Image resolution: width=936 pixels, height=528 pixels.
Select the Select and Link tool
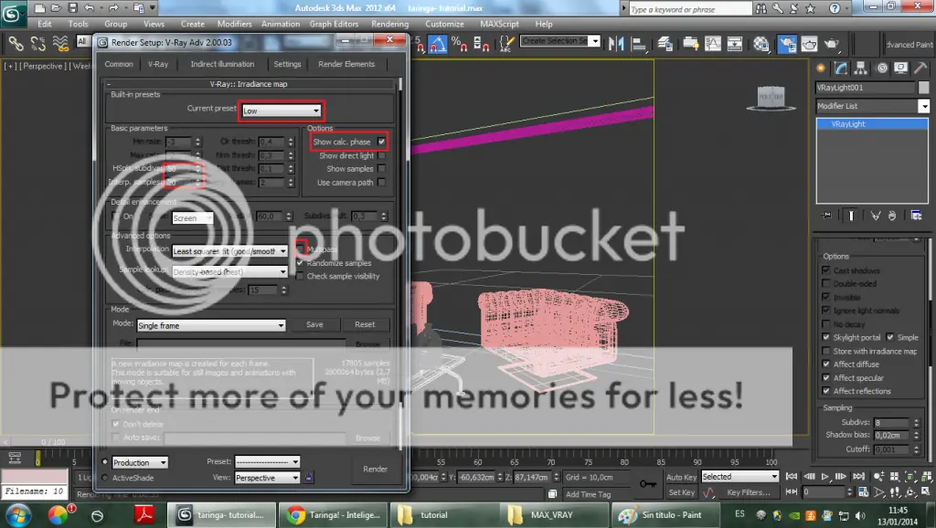[x=15, y=42]
